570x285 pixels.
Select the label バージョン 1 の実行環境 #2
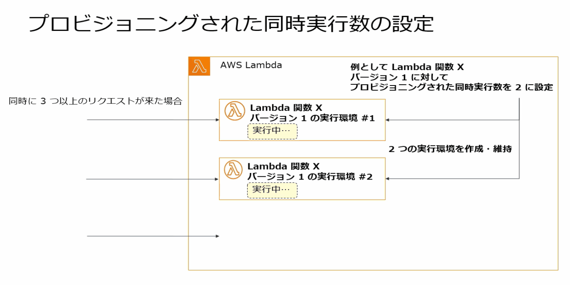click(310, 177)
